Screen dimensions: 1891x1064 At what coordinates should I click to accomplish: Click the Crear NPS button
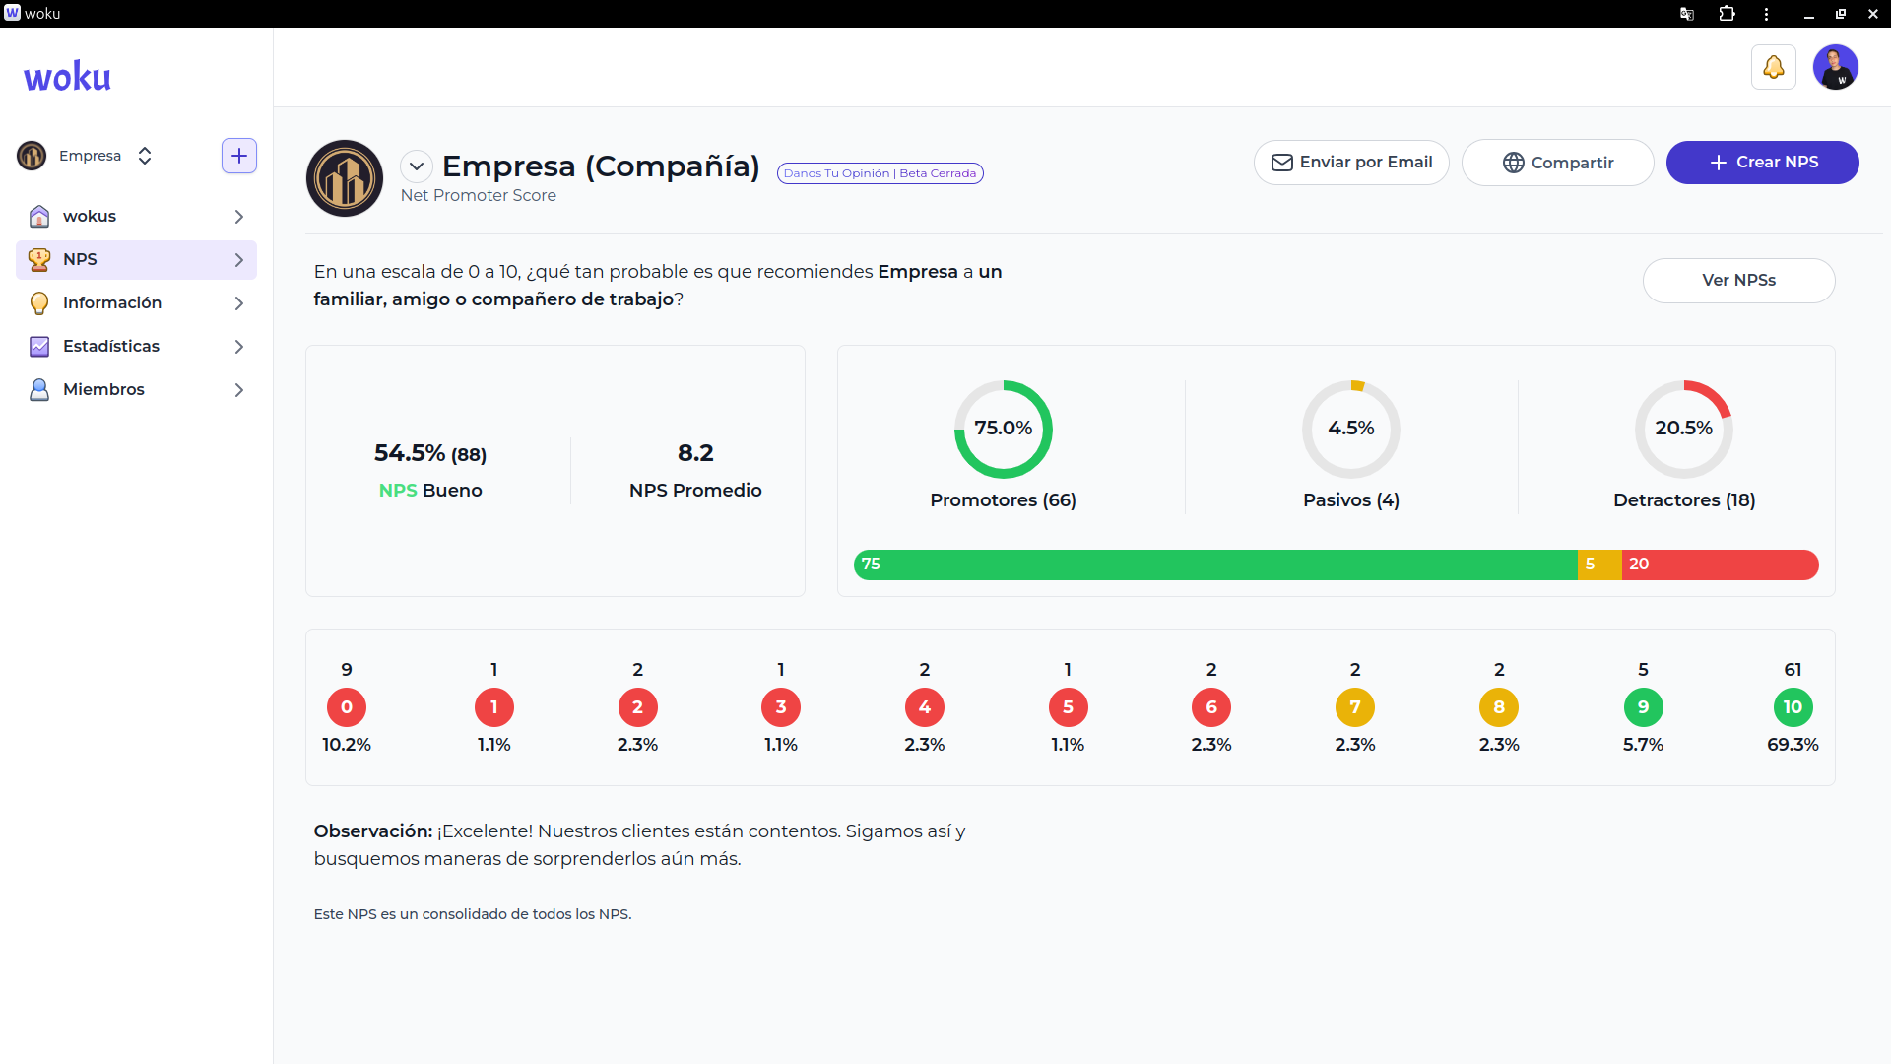click(x=1762, y=163)
